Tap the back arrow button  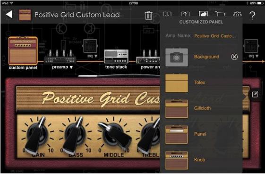pos(9,15)
